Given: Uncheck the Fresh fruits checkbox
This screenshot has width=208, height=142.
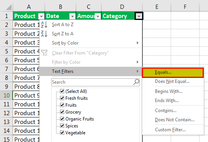Looking at the screenshot, I should click(x=62, y=98).
